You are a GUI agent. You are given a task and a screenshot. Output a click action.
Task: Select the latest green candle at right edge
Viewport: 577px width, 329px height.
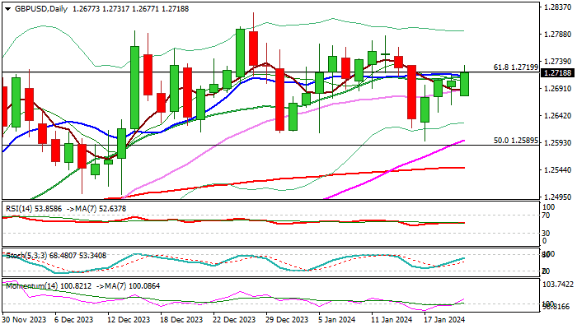pyautogui.click(x=464, y=83)
